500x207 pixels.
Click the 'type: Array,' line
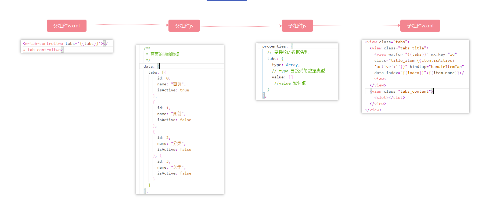[x=286, y=65]
